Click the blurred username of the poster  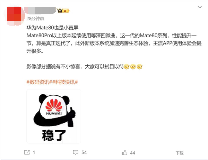click(x=41, y=10)
